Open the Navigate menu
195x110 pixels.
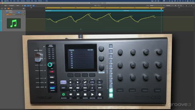23,1
